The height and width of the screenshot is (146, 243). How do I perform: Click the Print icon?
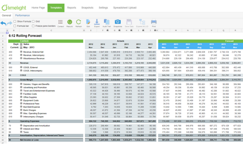click(x=154, y=22)
